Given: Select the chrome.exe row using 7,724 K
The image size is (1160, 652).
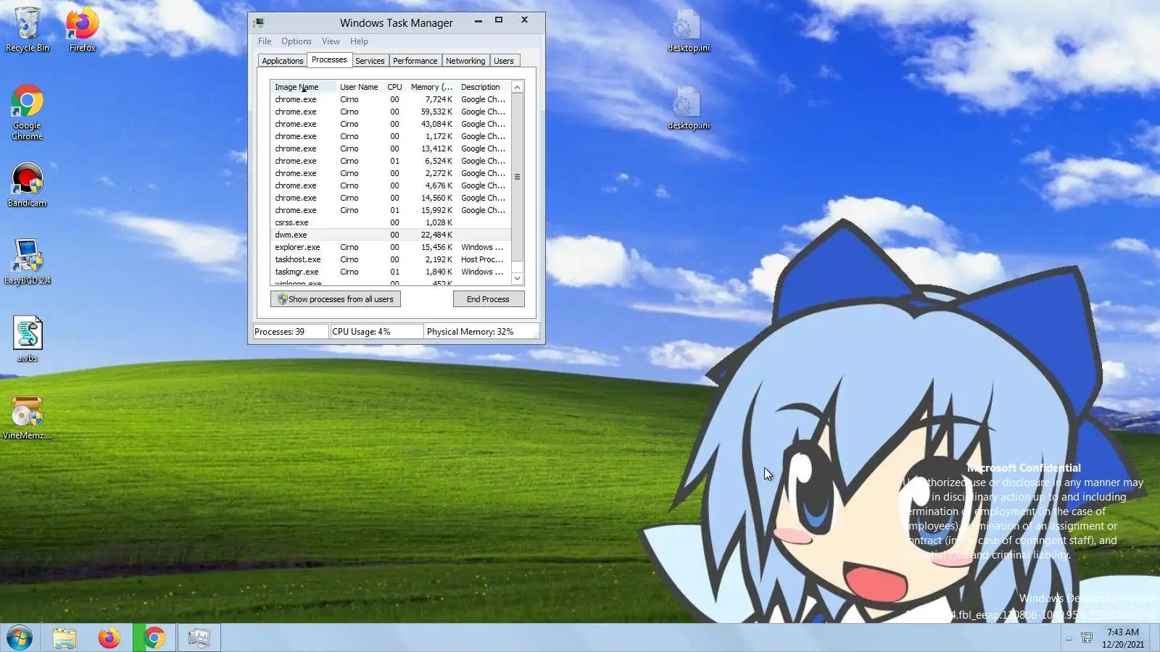Looking at the screenshot, I should [x=391, y=100].
